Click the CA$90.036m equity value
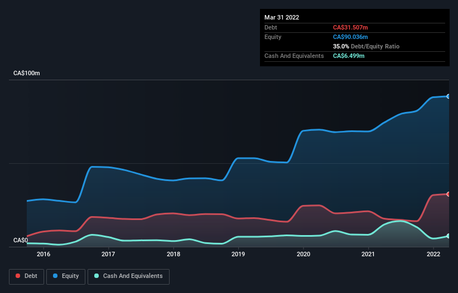 [x=350, y=37]
